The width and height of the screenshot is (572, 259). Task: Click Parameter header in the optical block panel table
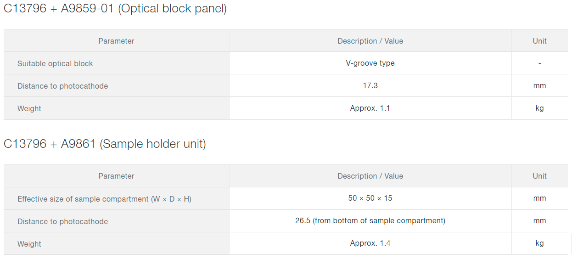[x=116, y=41]
